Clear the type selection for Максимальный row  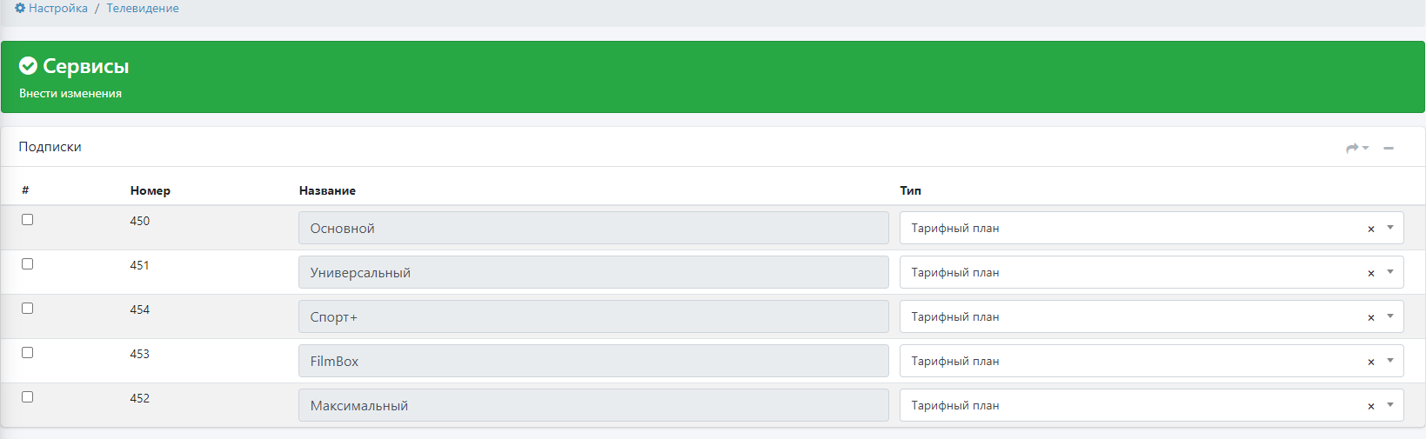point(1371,406)
